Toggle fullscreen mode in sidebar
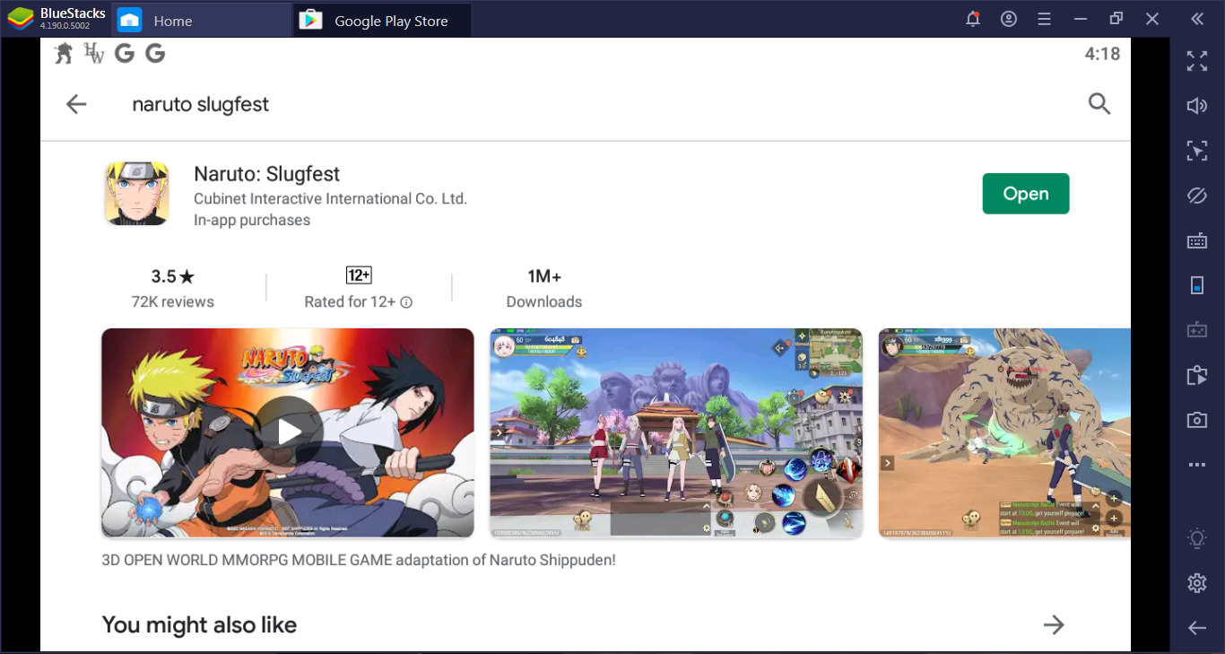 point(1197,61)
